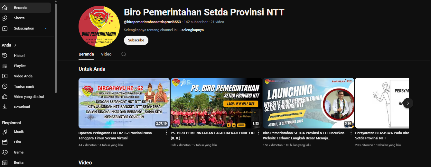
Task: Click the 3.53 duration badge
Action: point(256,124)
